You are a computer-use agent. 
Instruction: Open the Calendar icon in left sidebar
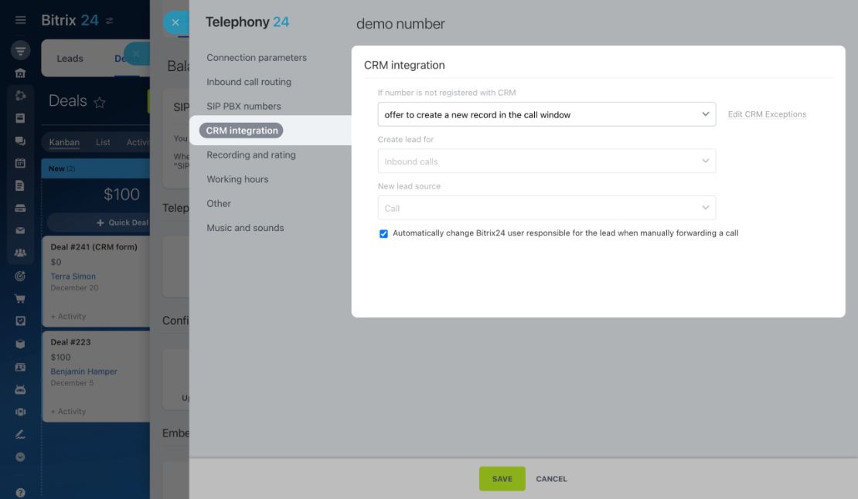point(20,163)
